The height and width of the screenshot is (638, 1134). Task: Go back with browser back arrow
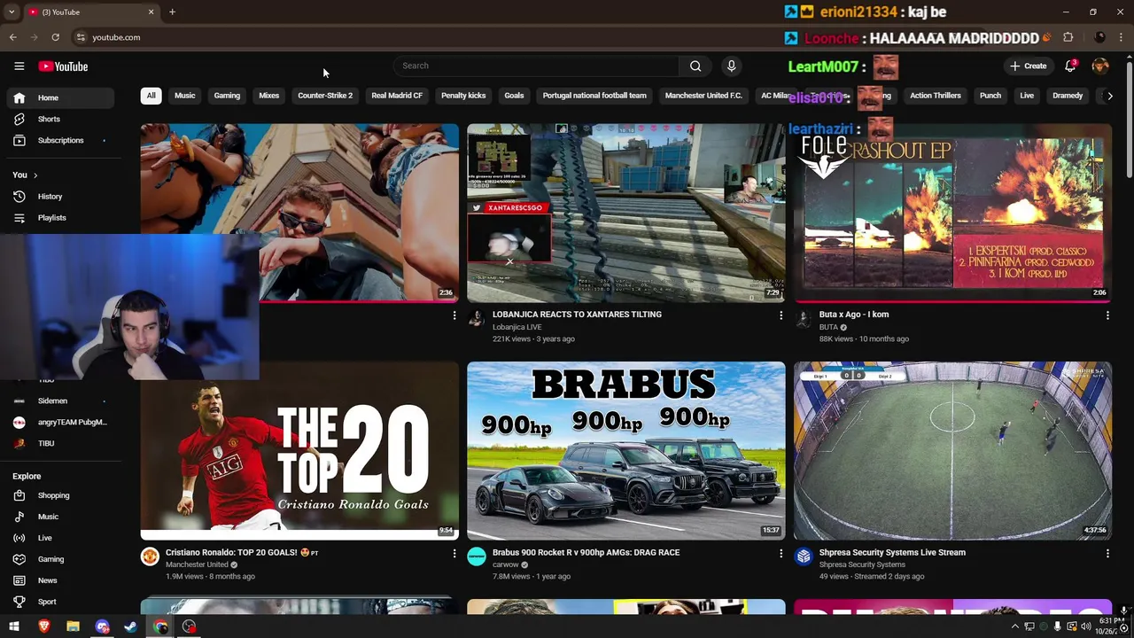(12, 37)
